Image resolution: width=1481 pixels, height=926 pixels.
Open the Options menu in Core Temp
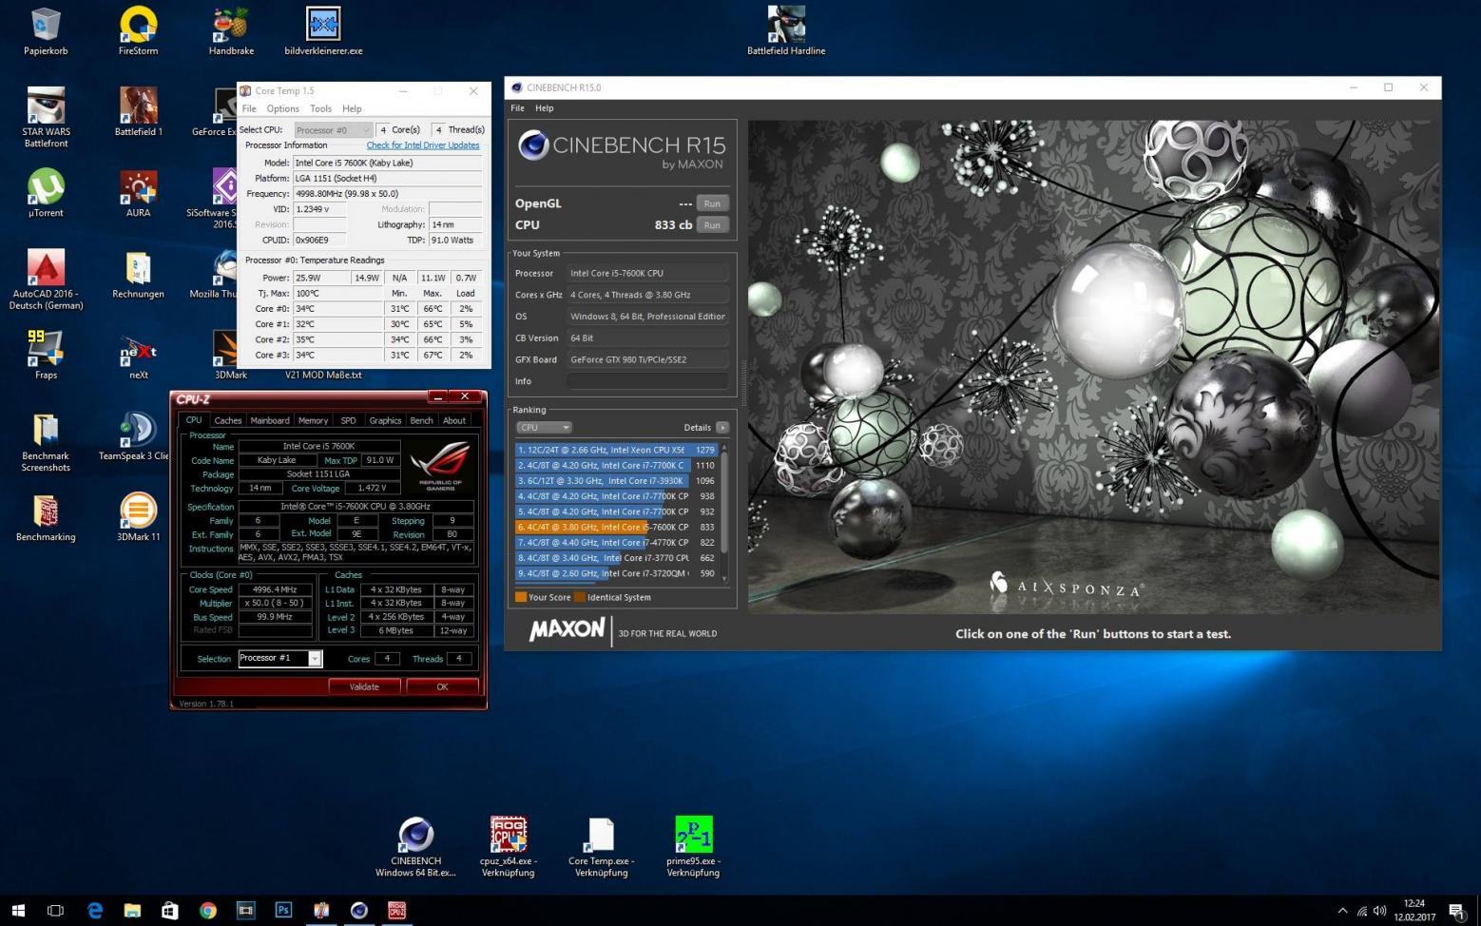[283, 108]
